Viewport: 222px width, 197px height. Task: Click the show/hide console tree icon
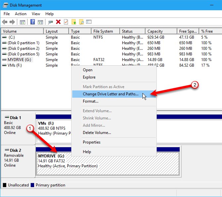tap(23, 22)
